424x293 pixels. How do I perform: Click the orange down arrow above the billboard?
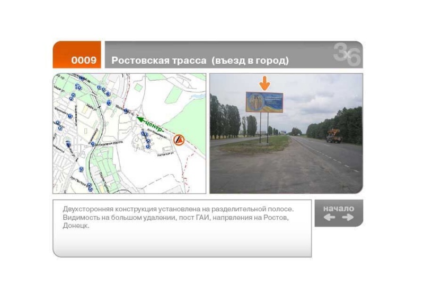264,83
